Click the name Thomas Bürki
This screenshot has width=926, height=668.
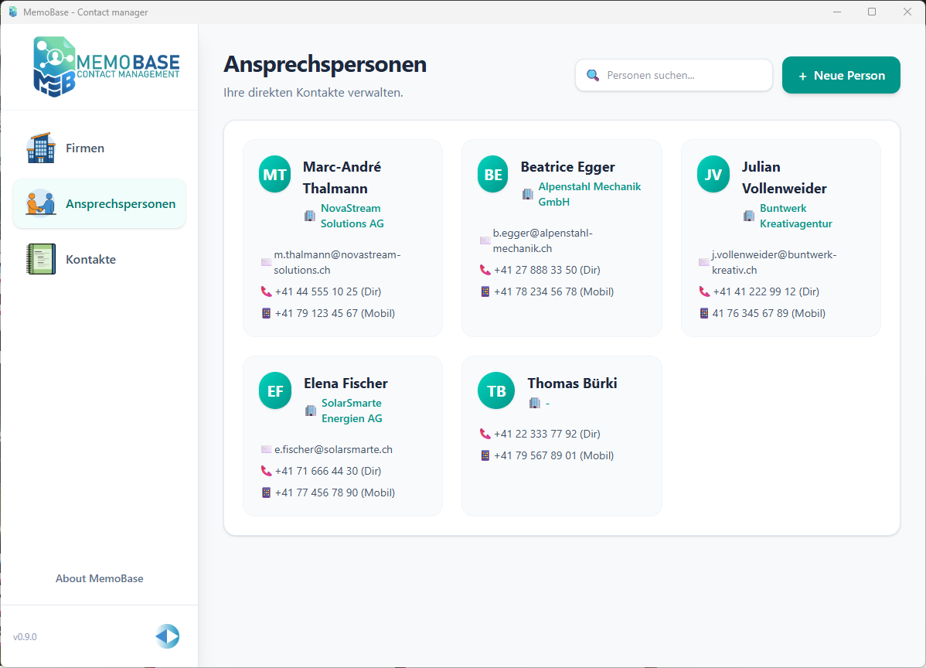(572, 383)
